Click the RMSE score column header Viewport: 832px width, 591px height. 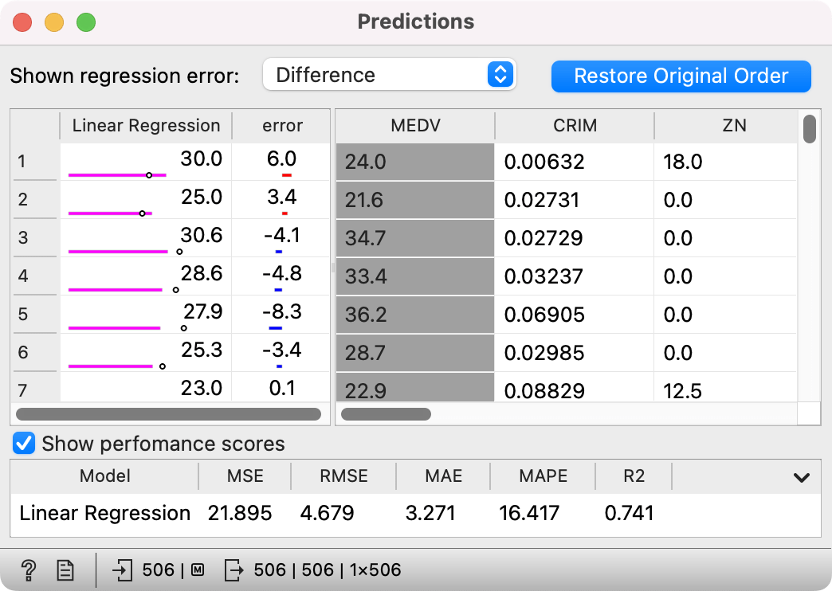(343, 476)
